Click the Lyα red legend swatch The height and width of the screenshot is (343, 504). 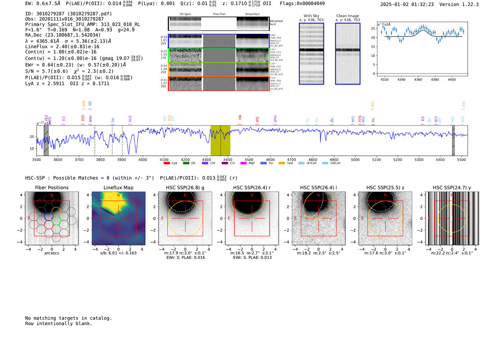coord(167,163)
